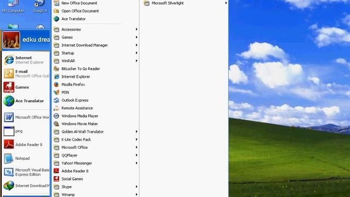Open the Skype folder entry
The height and width of the screenshot is (197, 350).
96,187
